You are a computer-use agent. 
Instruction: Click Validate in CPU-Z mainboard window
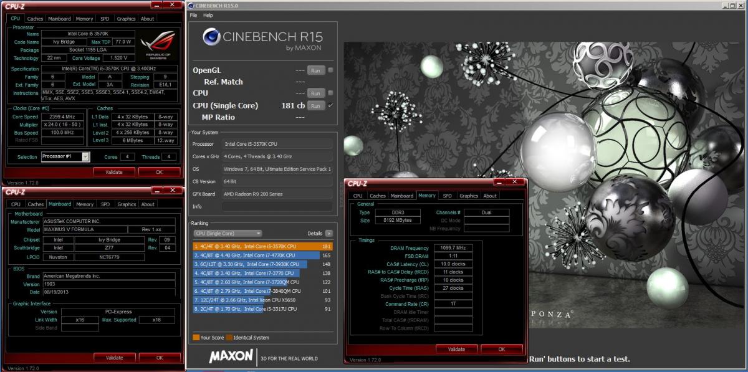(114, 358)
